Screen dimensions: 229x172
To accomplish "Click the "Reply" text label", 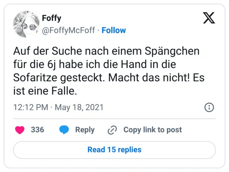I will (85, 130).
